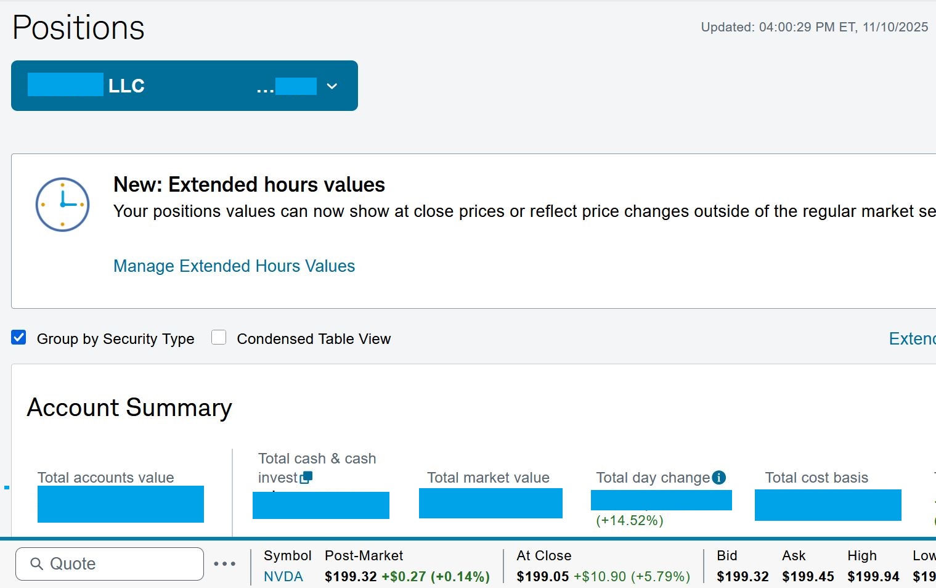Click the LLC account name
The width and height of the screenshot is (936, 588).
coord(126,86)
